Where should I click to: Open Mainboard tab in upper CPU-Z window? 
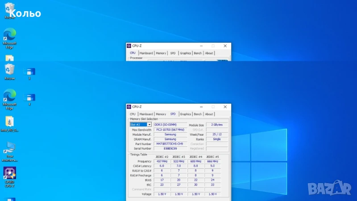146,53
